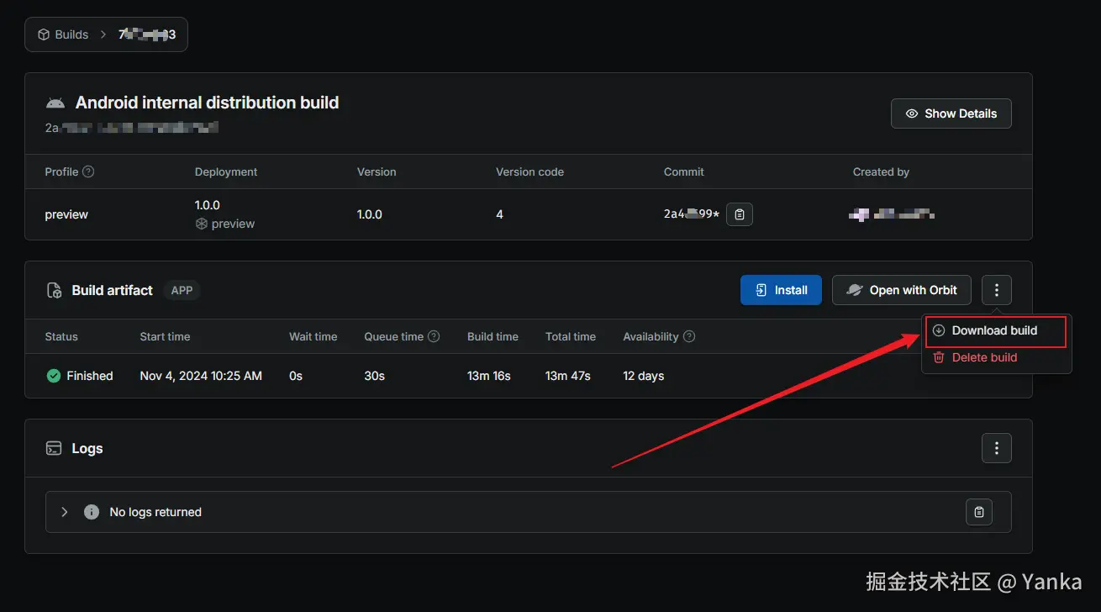The image size is (1101, 612).
Task: Click the Install button device icon
Action: click(x=761, y=290)
